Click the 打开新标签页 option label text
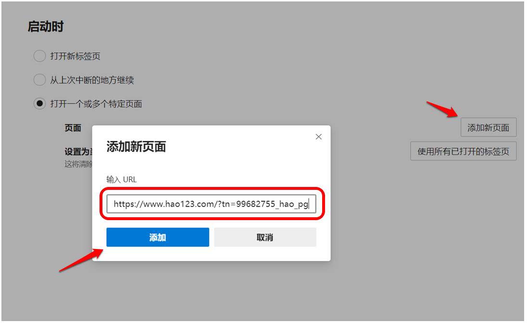Viewport: 527px width, 323px height. tap(75, 56)
